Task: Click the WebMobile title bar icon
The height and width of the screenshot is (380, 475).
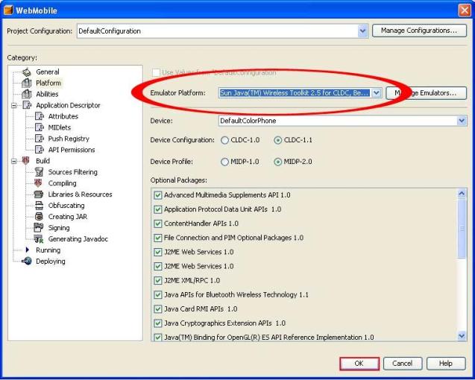Action: pos(8,10)
